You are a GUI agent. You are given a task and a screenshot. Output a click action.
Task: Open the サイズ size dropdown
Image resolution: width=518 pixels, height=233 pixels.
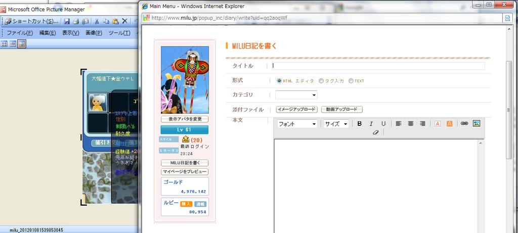[x=336, y=124]
